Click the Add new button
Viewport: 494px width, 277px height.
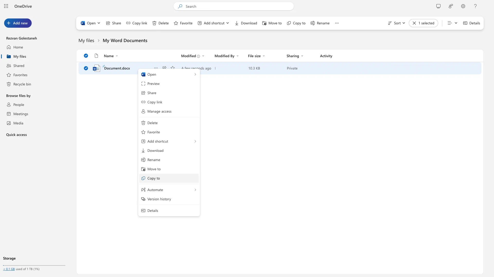(18, 23)
